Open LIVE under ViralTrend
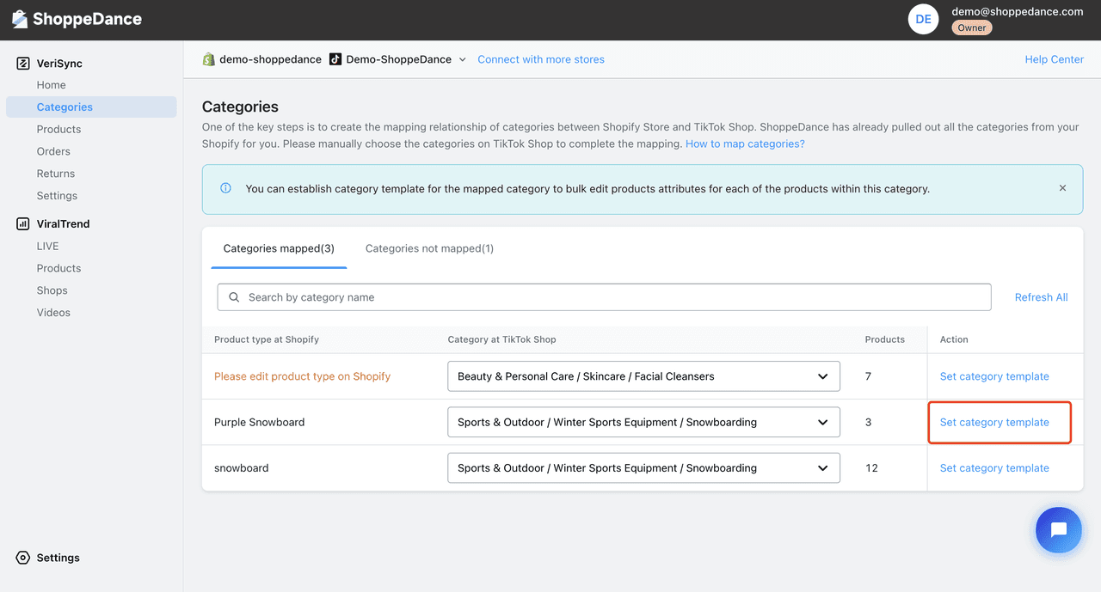 [x=48, y=246]
